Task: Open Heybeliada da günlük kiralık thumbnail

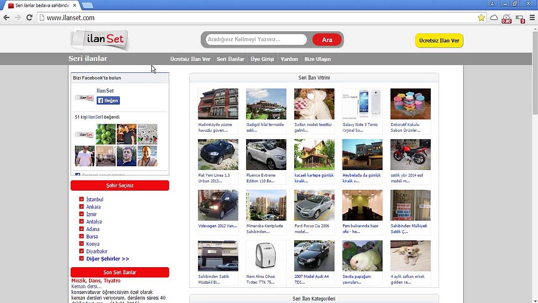Action: coord(362,154)
